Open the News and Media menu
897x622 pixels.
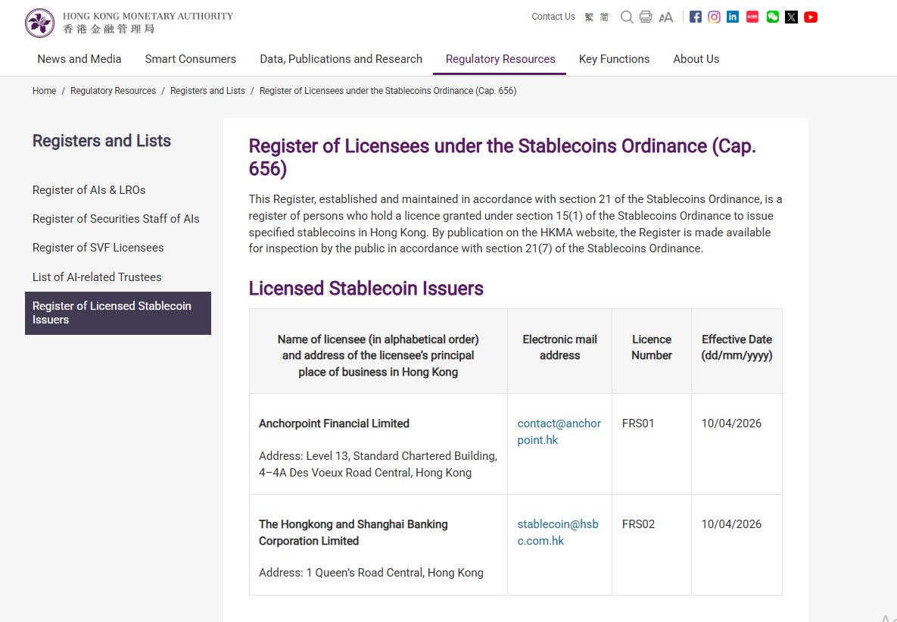[79, 59]
